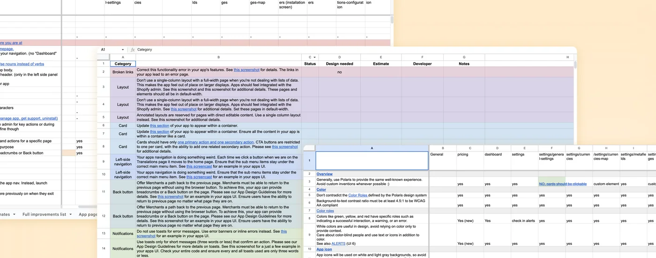Select the custom element cell in row 3
The height and width of the screenshot is (258, 656).
pyautogui.click(x=606, y=182)
